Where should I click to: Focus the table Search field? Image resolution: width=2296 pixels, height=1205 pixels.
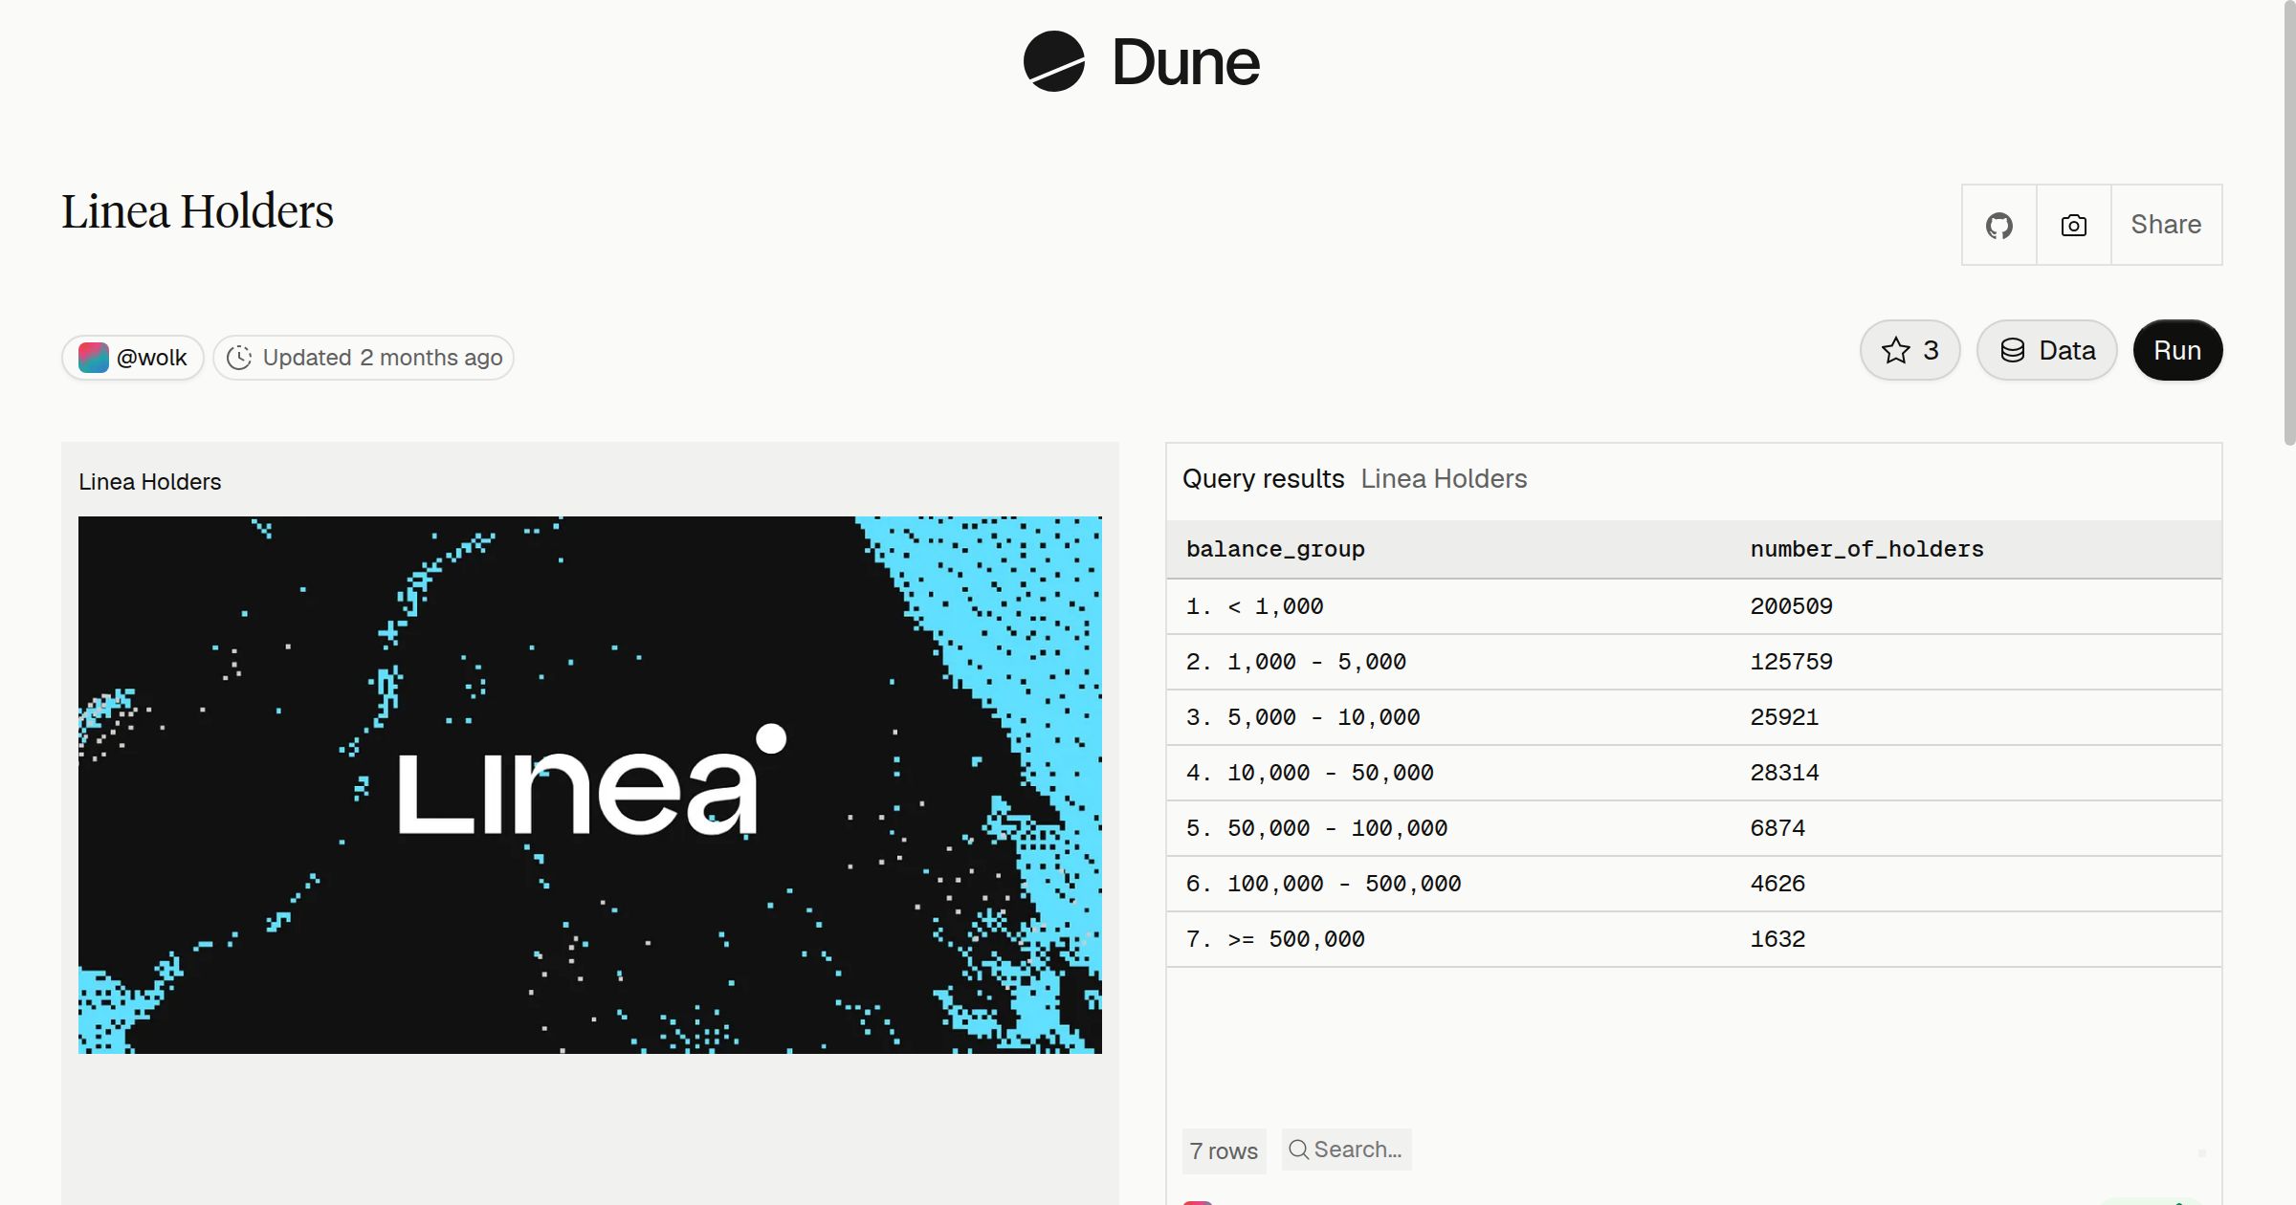(1346, 1150)
